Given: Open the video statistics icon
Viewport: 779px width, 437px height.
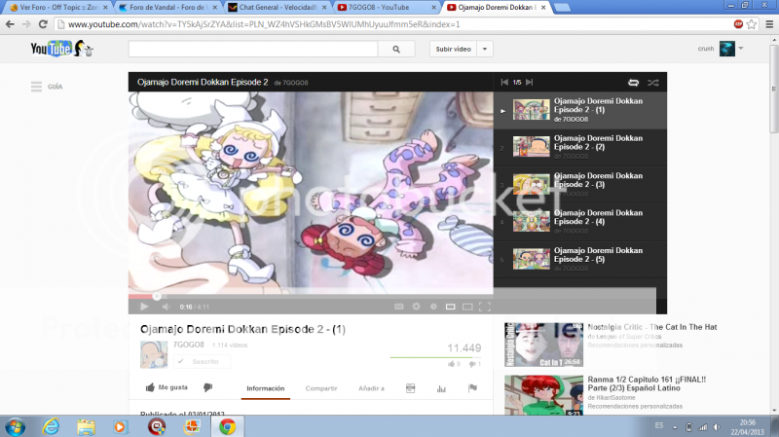Looking at the screenshot, I should pos(441,388).
